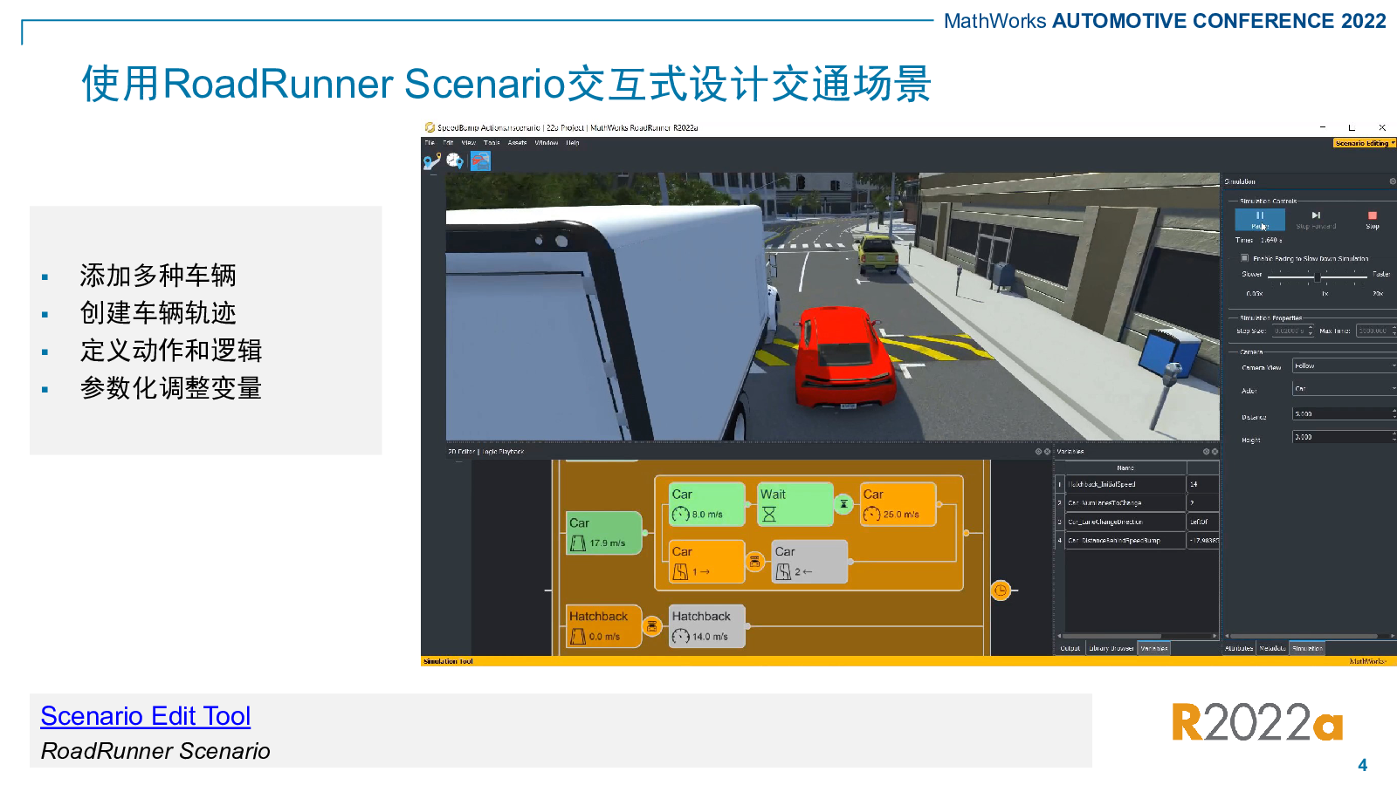Switch to the Library Browser tab
1397x785 pixels.
(x=1111, y=648)
